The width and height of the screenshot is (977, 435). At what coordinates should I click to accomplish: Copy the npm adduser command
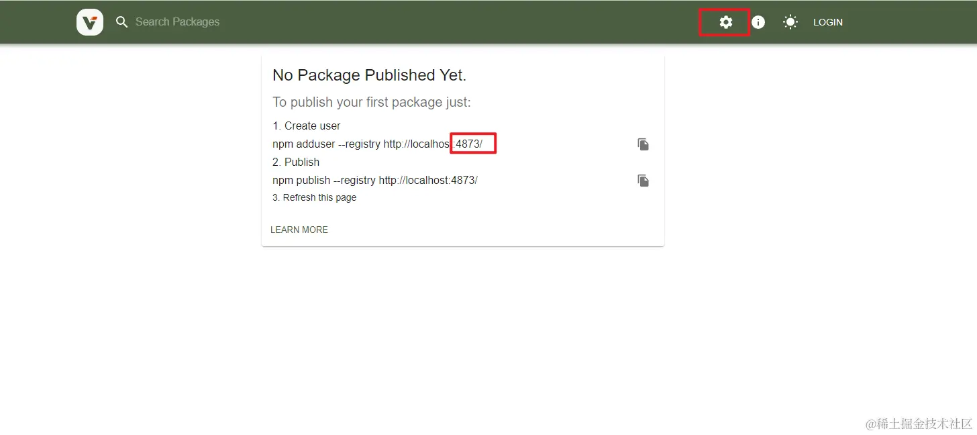click(x=643, y=144)
